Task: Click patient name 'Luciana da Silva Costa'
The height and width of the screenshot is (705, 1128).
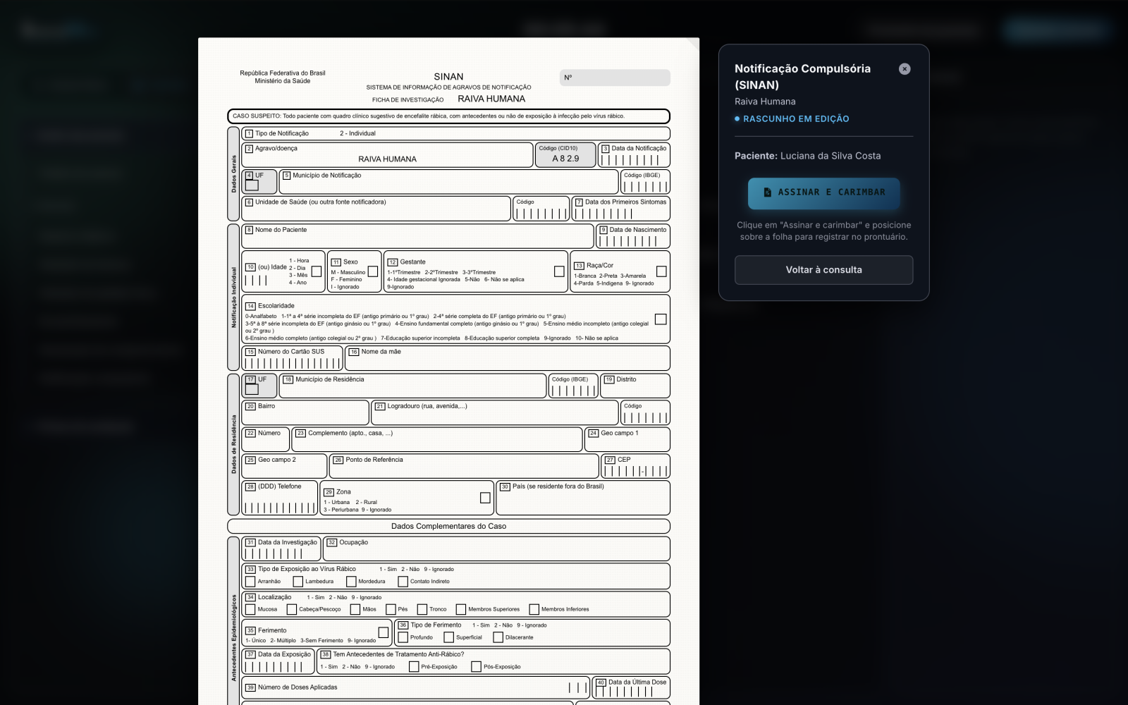Action: click(830, 156)
